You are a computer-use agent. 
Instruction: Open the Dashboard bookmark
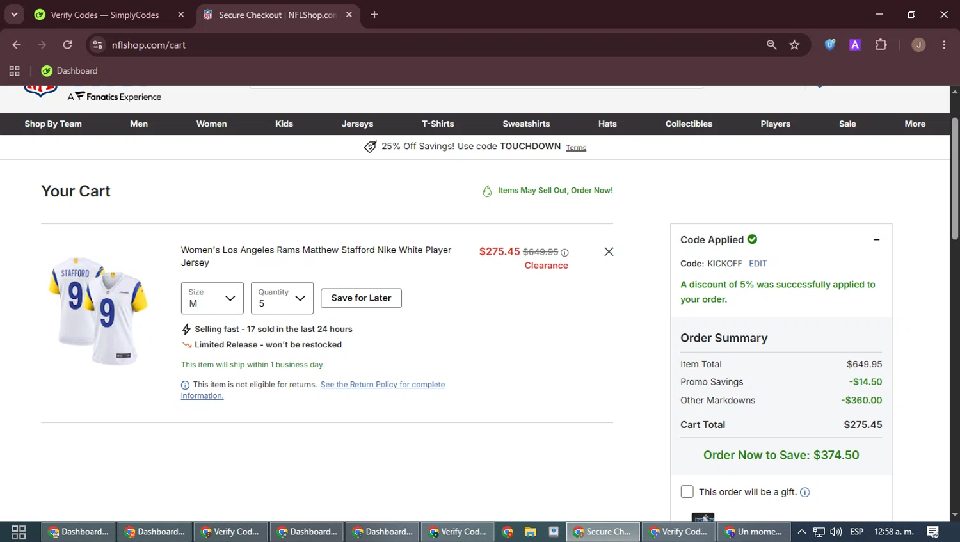[x=69, y=71]
